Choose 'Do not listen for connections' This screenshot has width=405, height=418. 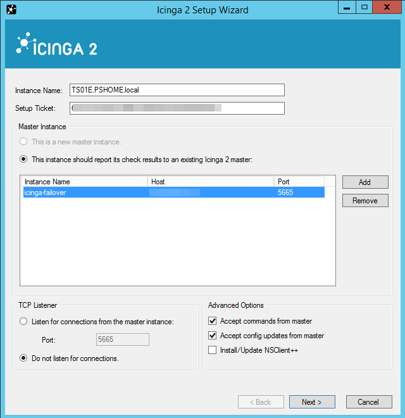coord(24,358)
